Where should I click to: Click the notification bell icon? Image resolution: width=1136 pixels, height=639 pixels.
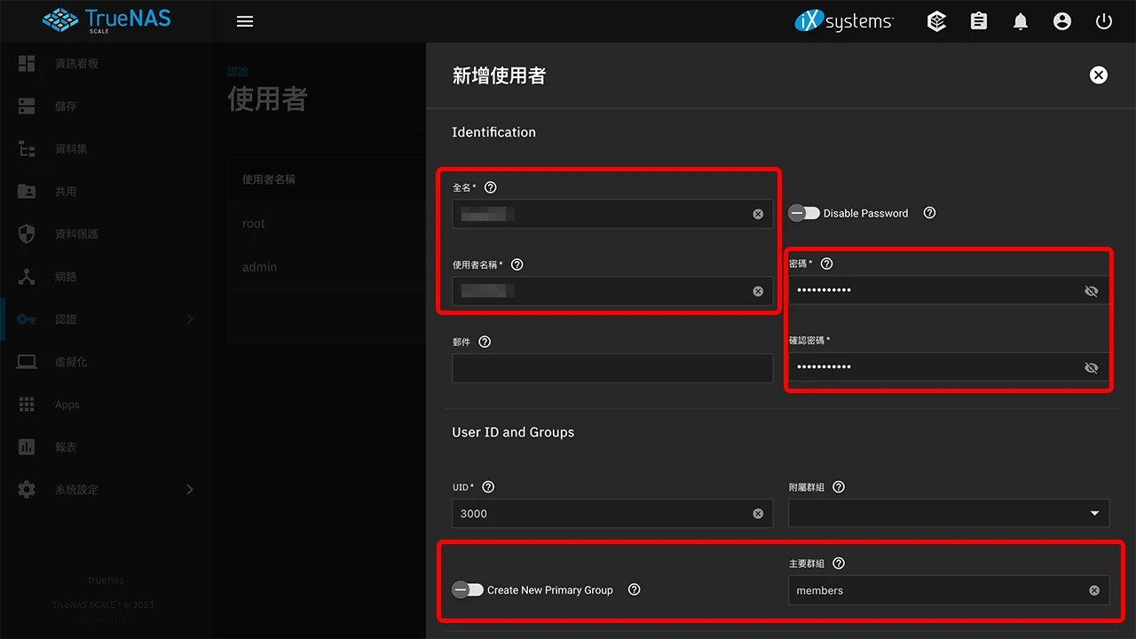coord(1020,21)
